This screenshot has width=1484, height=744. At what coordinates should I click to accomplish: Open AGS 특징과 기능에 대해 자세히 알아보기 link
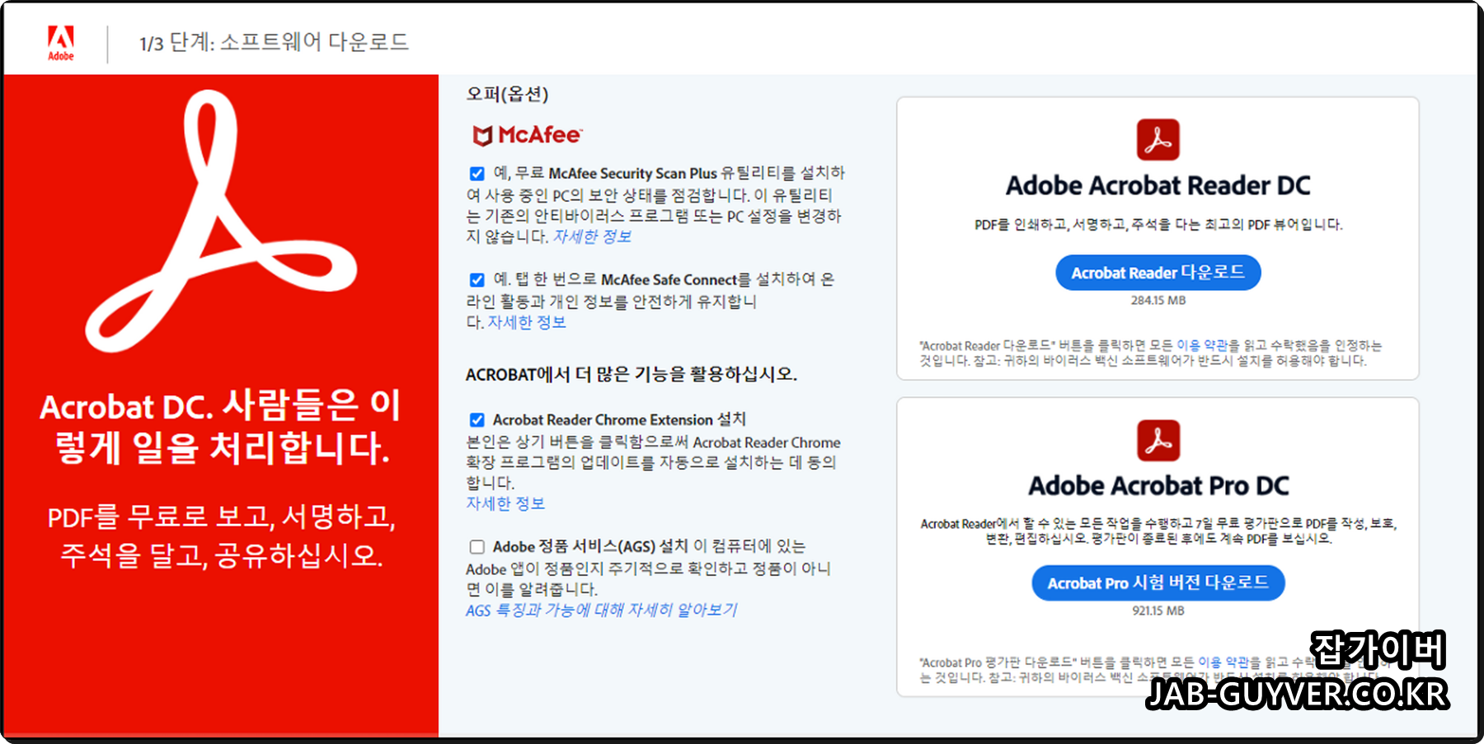[x=601, y=610]
